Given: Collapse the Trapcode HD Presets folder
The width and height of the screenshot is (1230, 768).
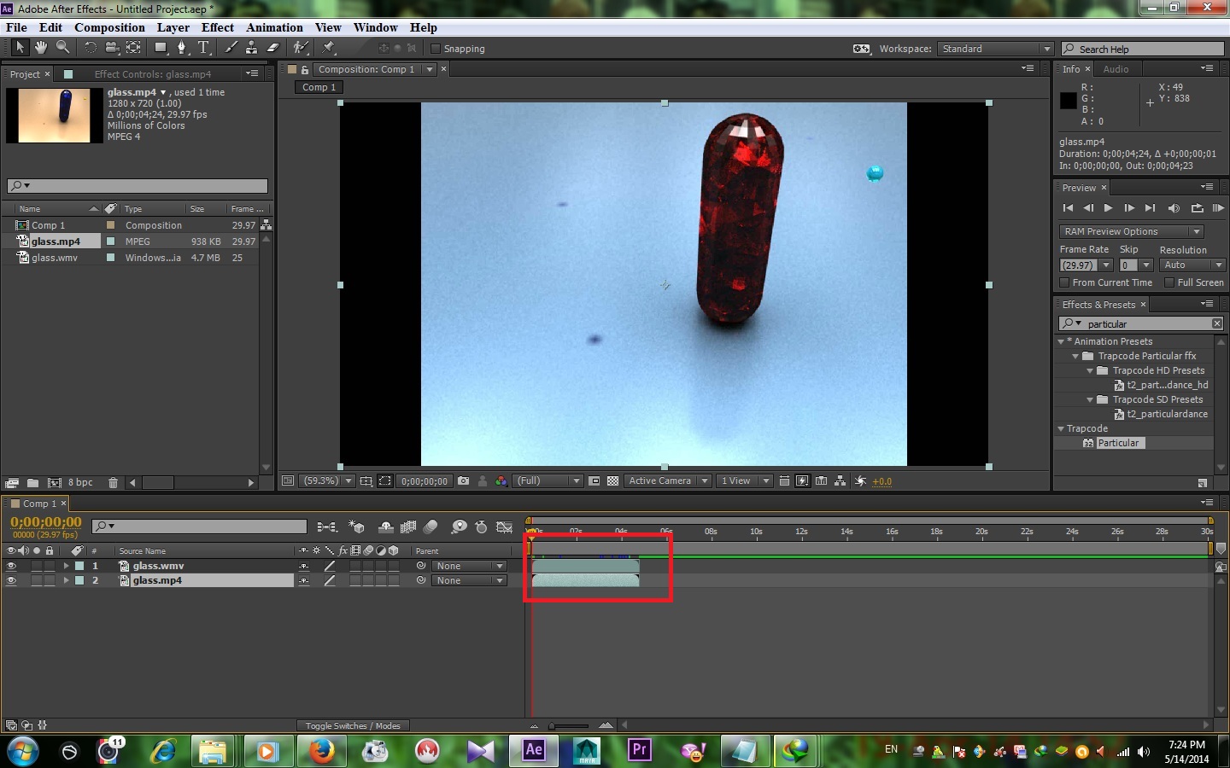Looking at the screenshot, I should [1090, 371].
